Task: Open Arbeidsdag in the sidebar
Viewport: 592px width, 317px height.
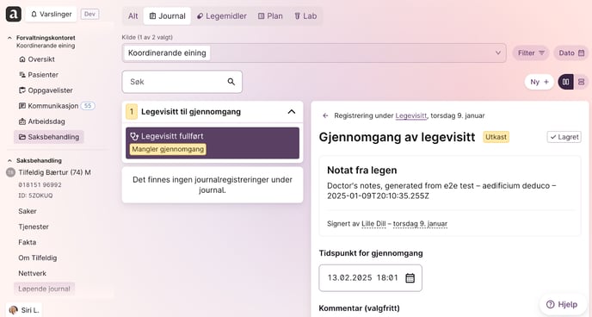Action: pyautogui.click(x=42, y=121)
